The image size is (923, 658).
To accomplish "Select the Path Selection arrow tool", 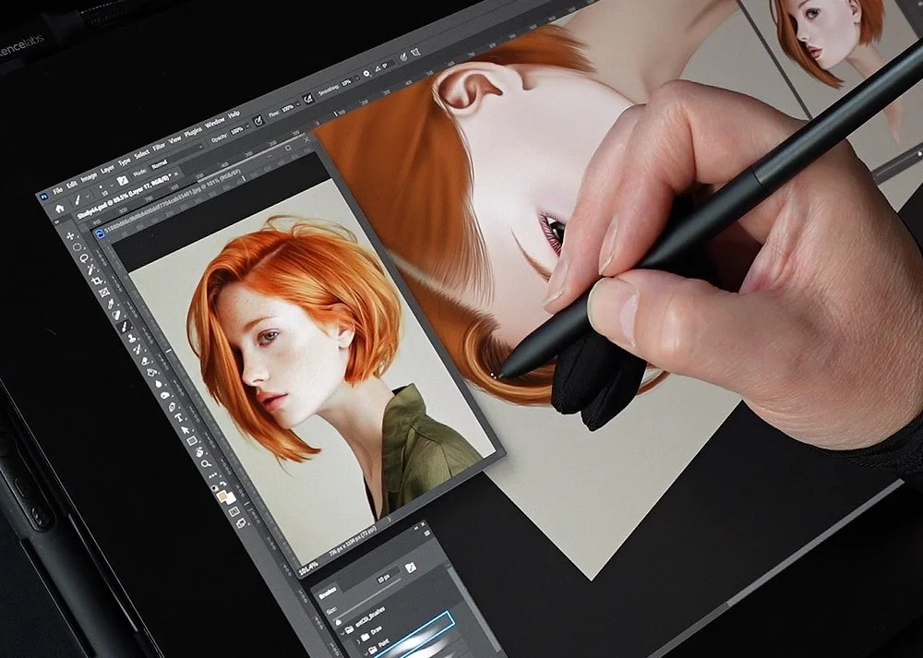I will click(x=186, y=430).
